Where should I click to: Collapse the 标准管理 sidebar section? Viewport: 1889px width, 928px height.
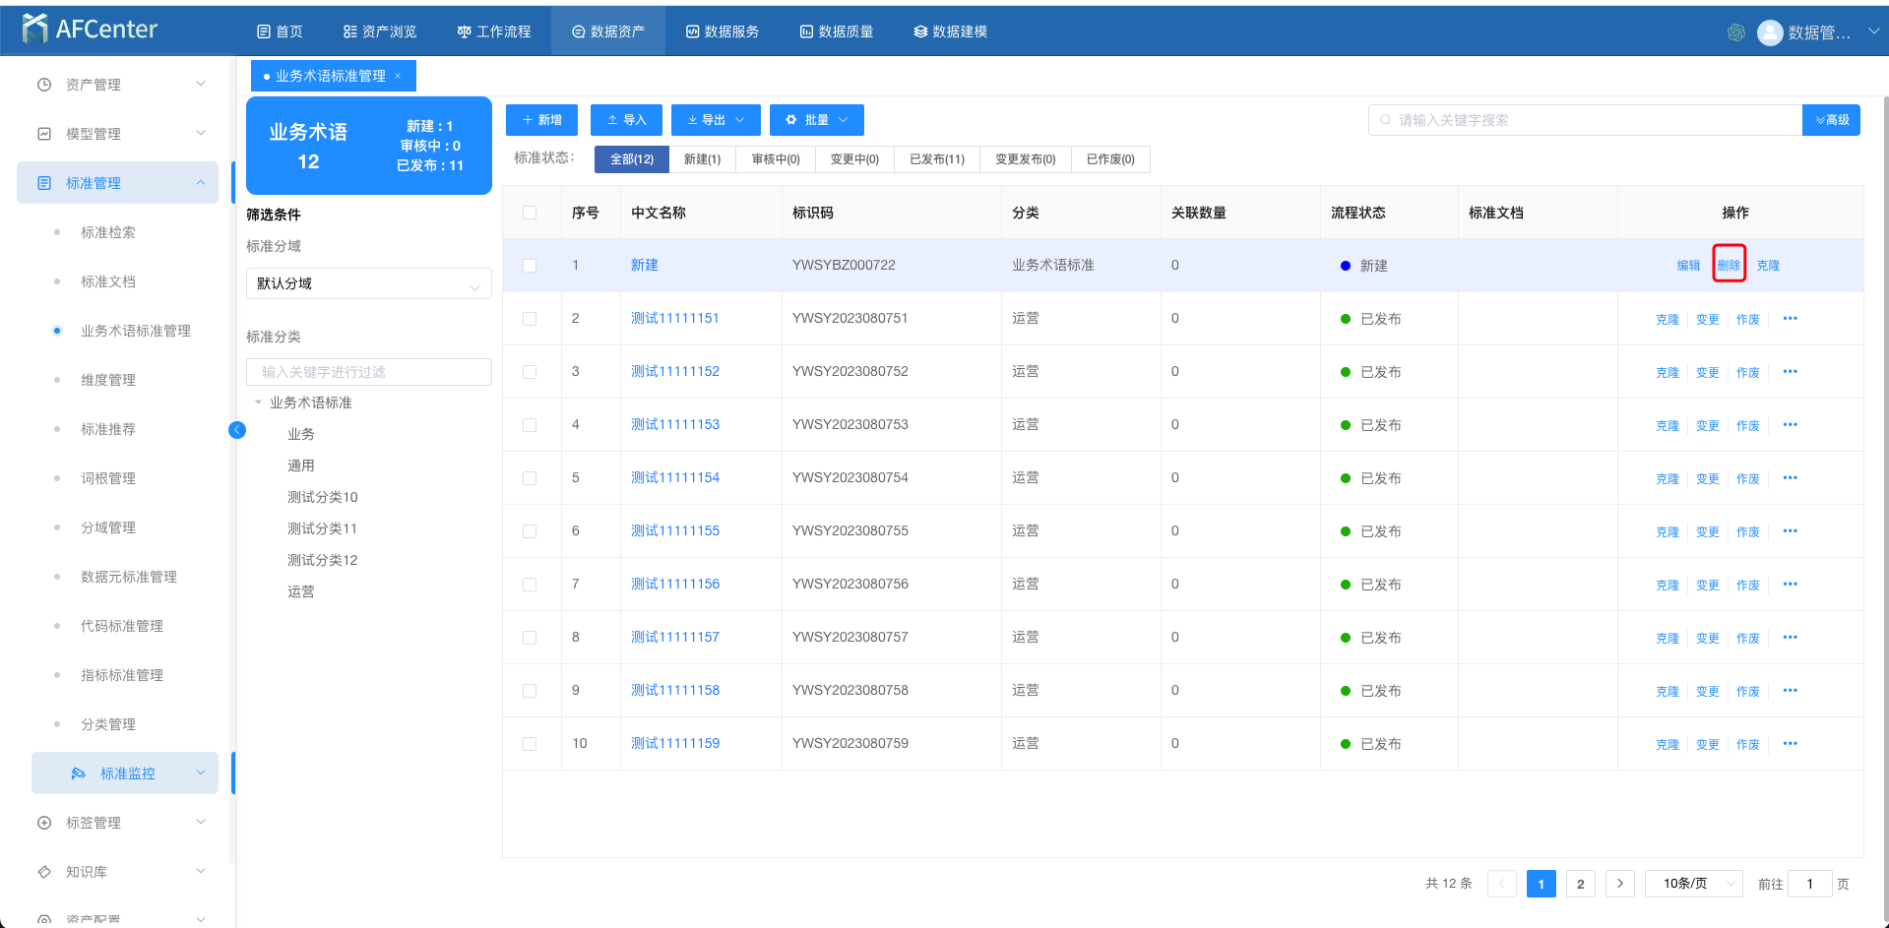201,183
